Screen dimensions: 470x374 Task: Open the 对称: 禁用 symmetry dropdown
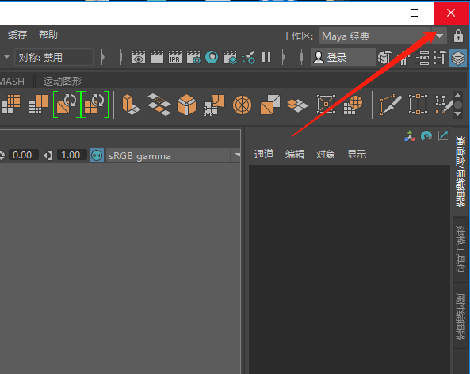click(x=54, y=57)
